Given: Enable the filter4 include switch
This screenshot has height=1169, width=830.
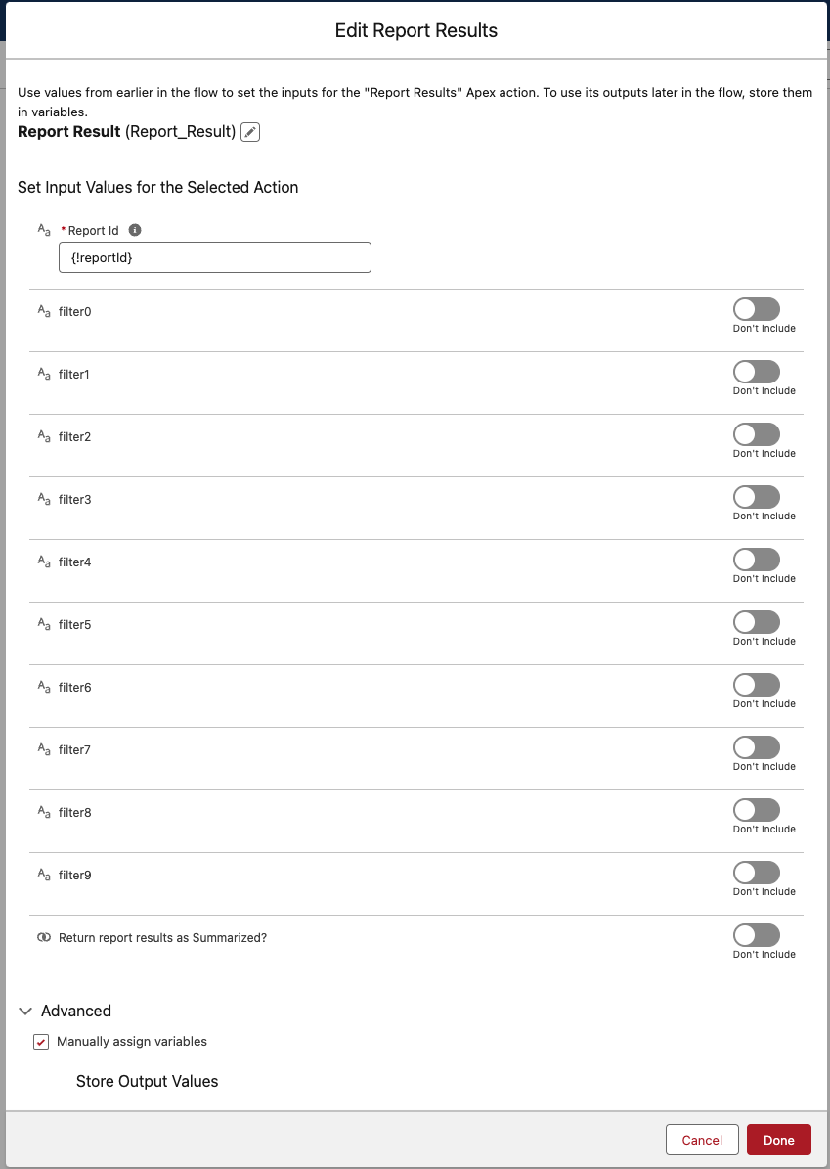Looking at the screenshot, I should (x=757, y=560).
